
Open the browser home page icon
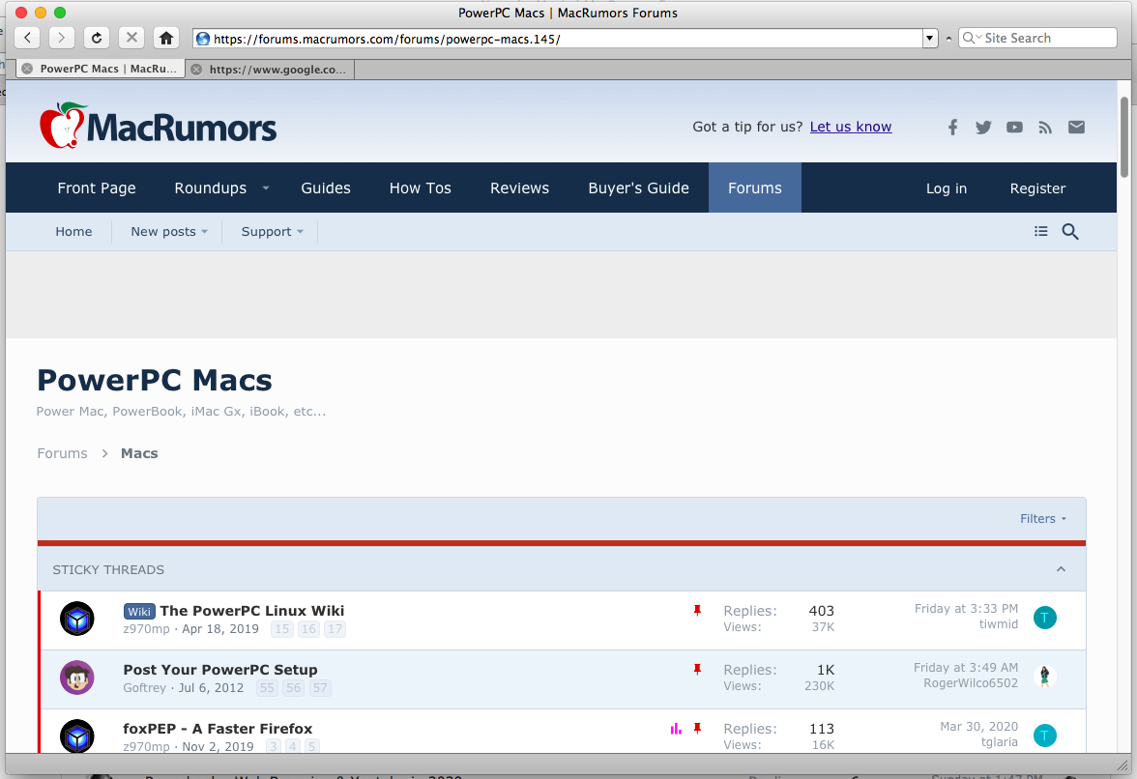pyautogui.click(x=166, y=38)
